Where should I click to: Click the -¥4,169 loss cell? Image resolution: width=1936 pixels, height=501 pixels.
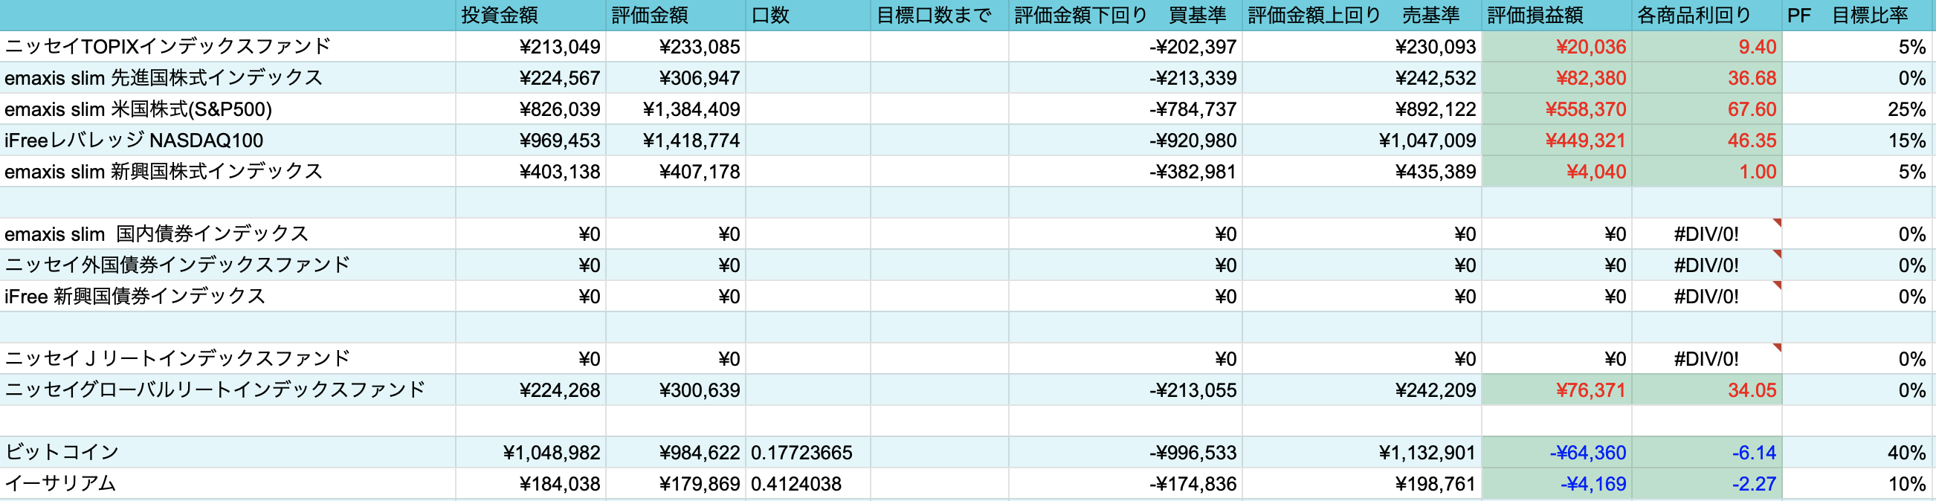(1557, 484)
